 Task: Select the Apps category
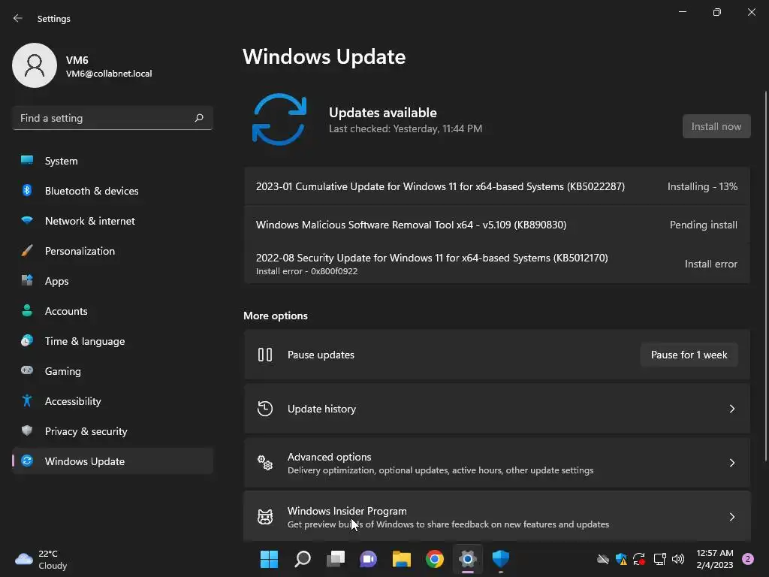(x=113, y=281)
